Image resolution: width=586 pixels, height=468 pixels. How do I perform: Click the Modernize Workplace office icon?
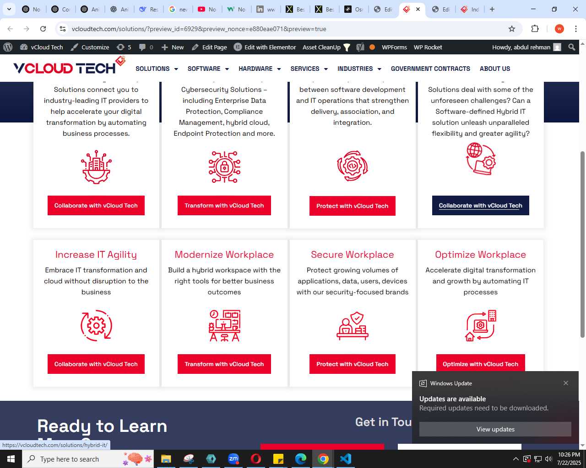click(224, 325)
